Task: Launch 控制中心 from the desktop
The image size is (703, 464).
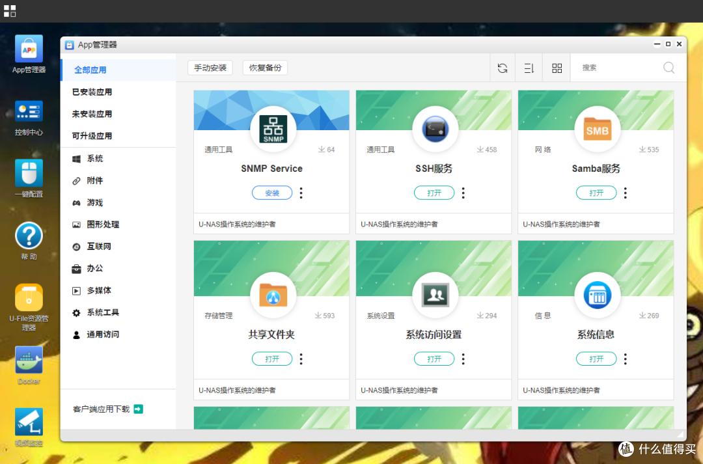Action: click(29, 111)
